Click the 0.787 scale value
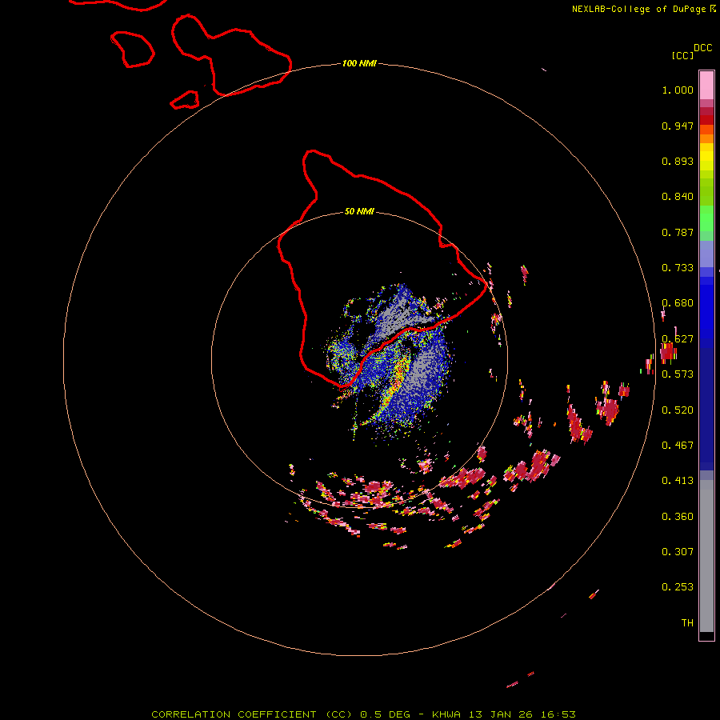Screen dimensions: 720x720 pyautogui.click(x=678, y=232)
